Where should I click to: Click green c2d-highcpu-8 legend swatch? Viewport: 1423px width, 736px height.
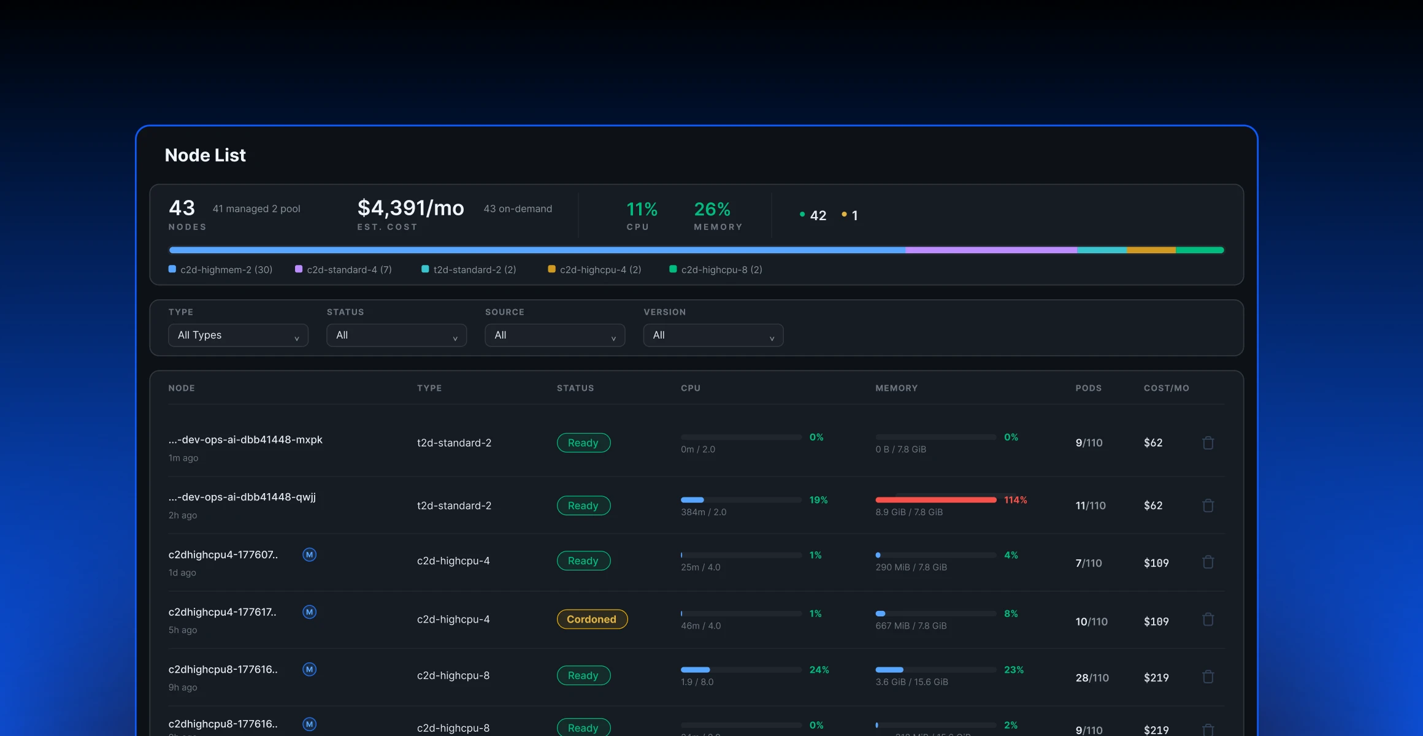[673, 269]
